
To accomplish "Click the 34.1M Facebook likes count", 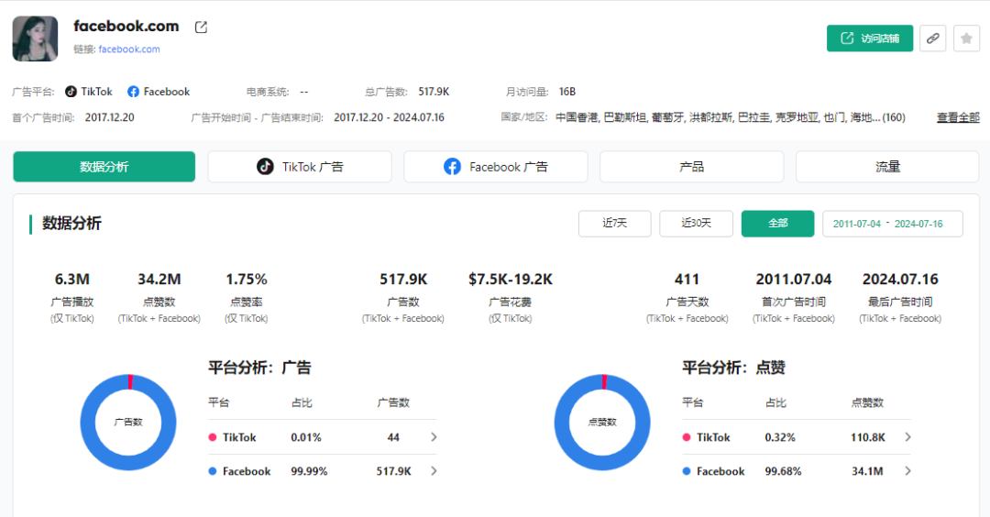I will [867, 471].
